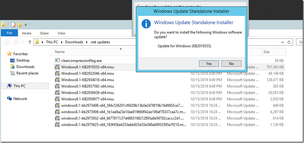Select file name Windows8.1-KB2959977-x64.msu

pos(87,99)
